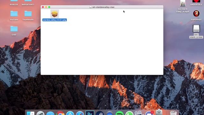Screen dimensions: 204x115
Task: Open the Downloads stack in the Dock
Action: click(159, 112)
